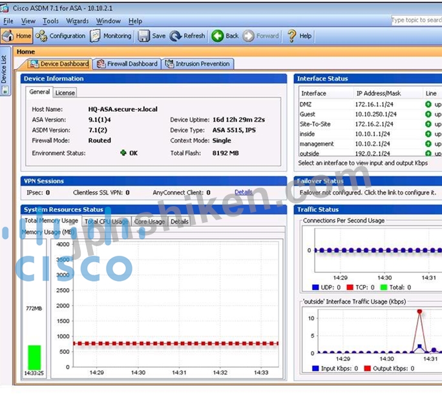Click the Save floppy disk icon
This screenshot has width=442, height=414.
pos(143,36)
